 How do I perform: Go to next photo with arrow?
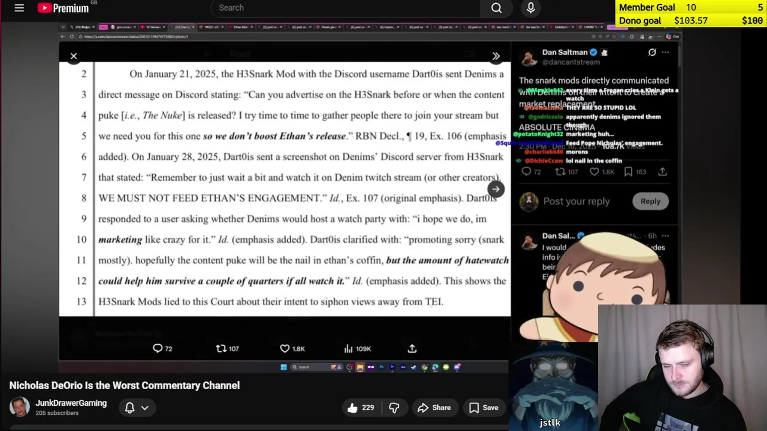pos(496,189)
